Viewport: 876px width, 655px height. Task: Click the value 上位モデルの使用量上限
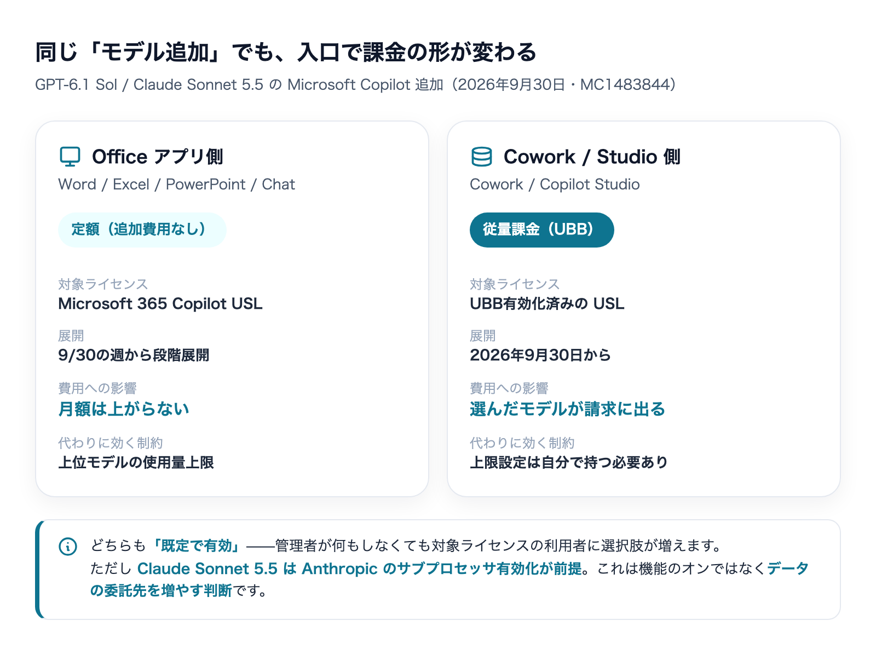(x=136, y=462)
